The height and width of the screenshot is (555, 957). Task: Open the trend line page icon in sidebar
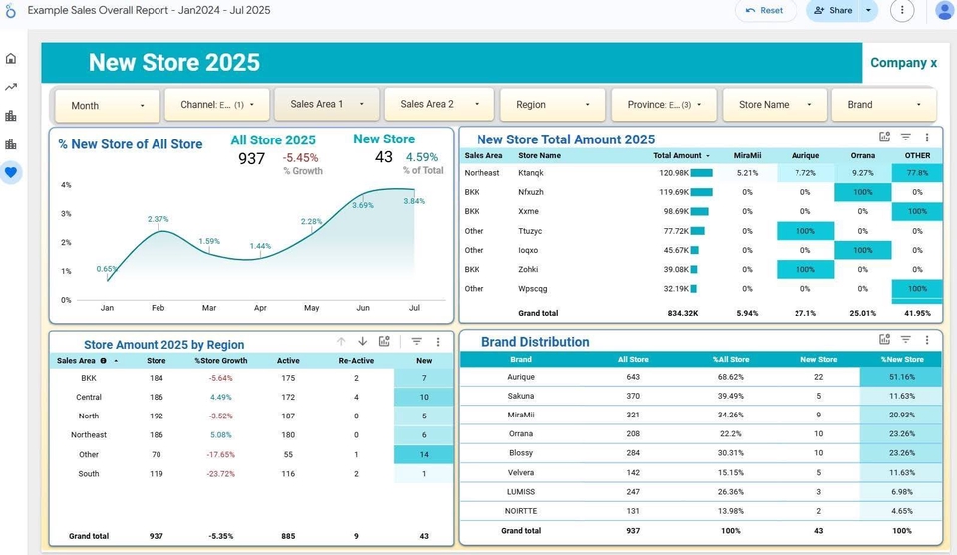10,87
